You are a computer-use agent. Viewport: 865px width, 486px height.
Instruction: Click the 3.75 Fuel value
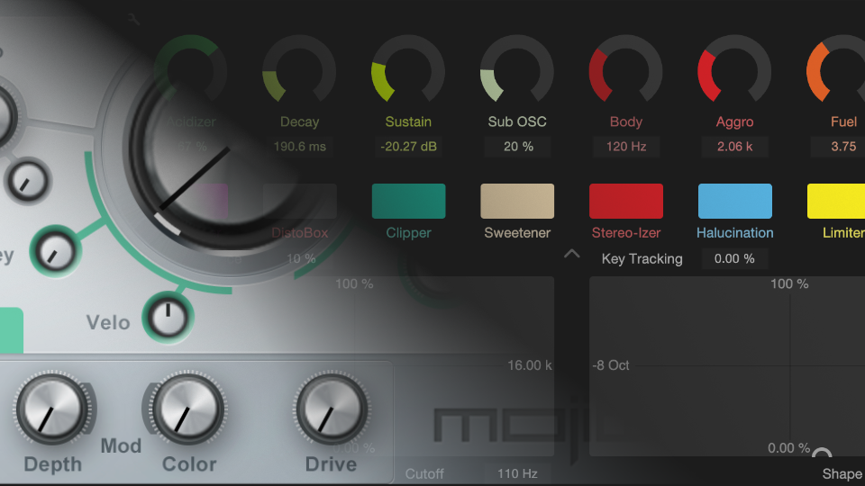coord(838,147)
